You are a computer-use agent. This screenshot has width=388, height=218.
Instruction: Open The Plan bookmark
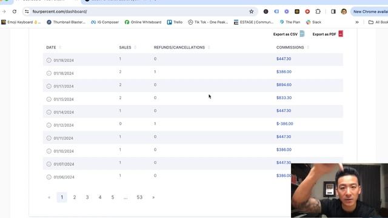(290, 22)
